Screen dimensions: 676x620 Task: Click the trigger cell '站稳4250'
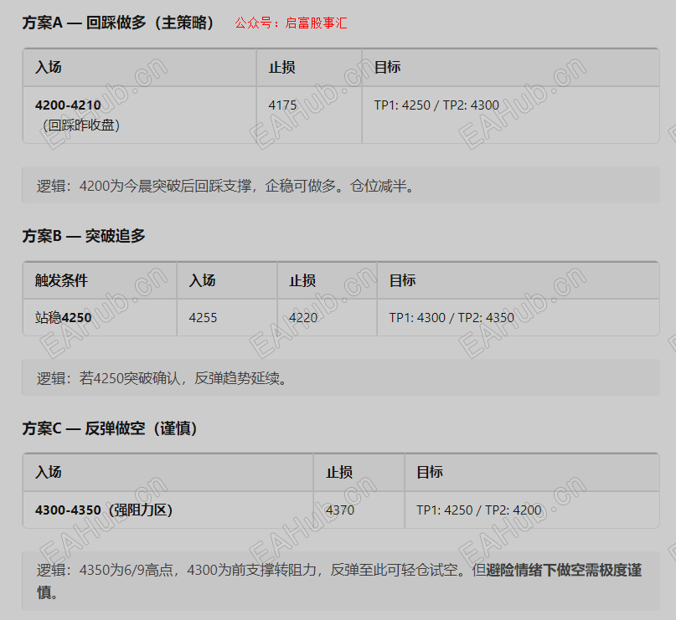point(64,318)
